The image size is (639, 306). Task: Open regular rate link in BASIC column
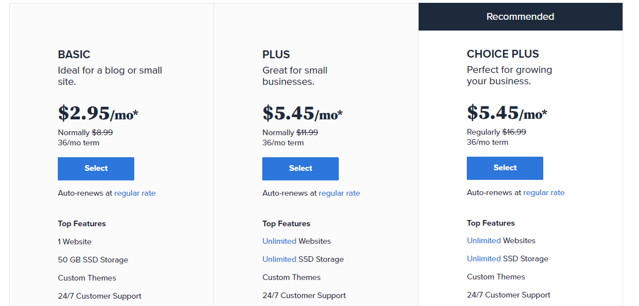[x=135, y=193]
